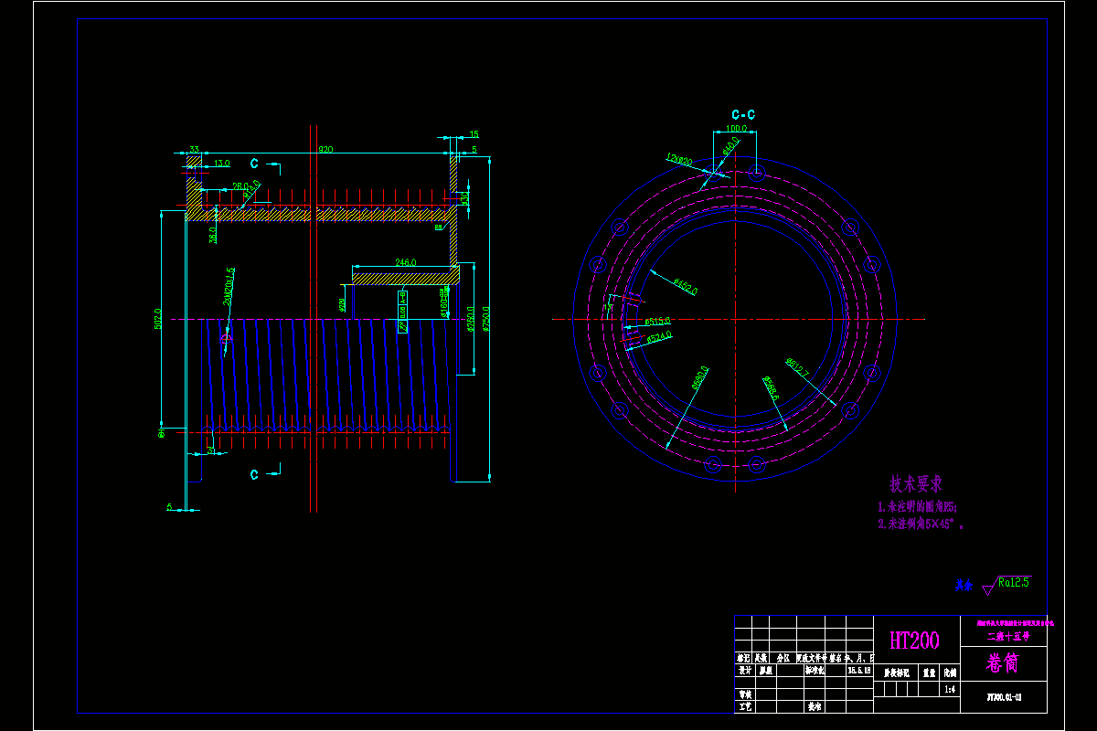Click the 13.0 flange dimension text
The image size is (1097, 731).
(x=221, y=164)
